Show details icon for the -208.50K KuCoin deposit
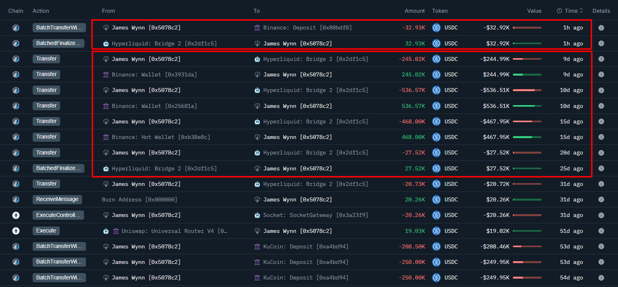The width and height of the screenshot is (618, 287). tap(601, 246)
